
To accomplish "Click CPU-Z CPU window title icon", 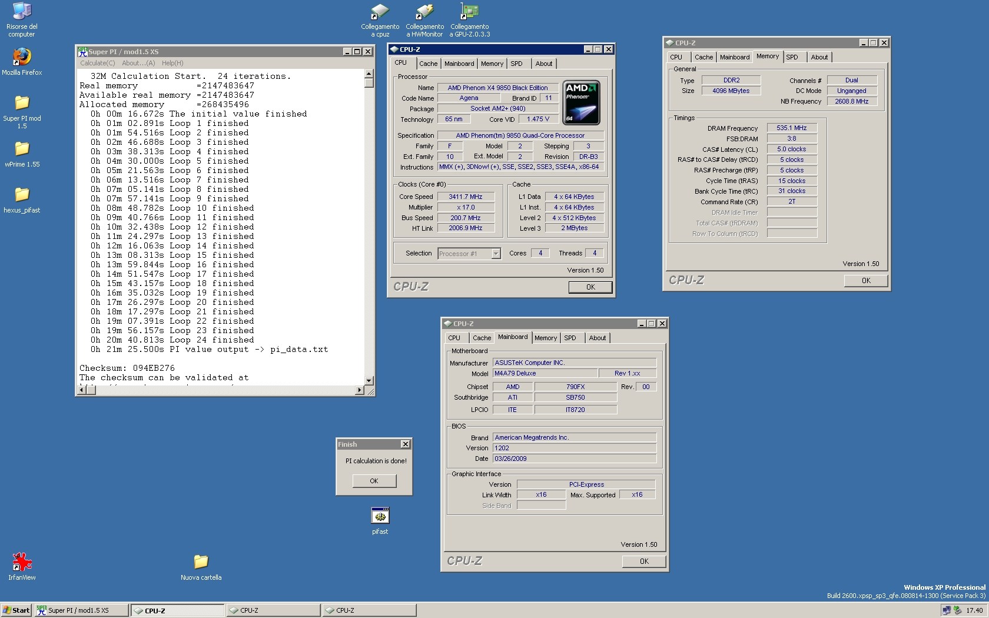I will (394, 49).
